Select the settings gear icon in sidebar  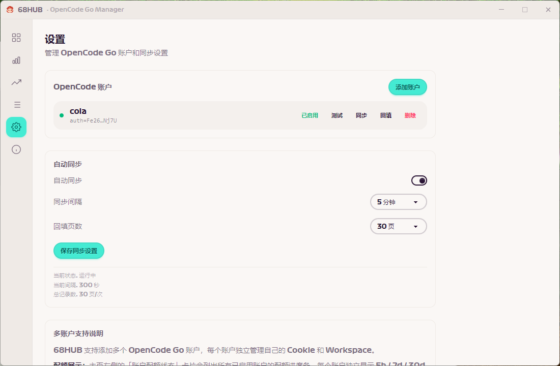click(x=16, y=127)
